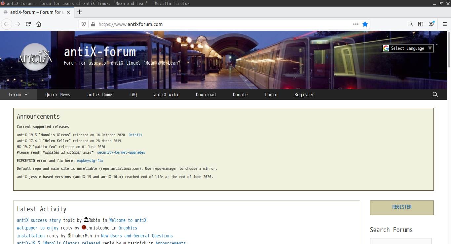Click the antiX-forum site title
Image resolution: width=451 pixels, height=244 pixels.
100,52
